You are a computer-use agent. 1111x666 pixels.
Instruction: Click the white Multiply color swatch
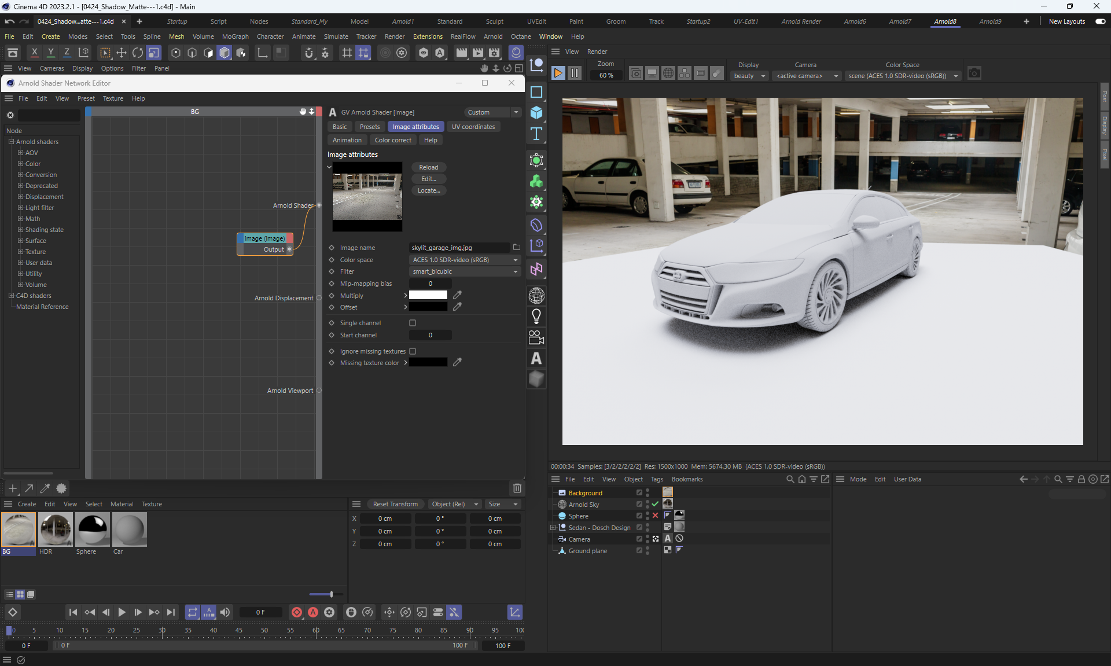[x=428, y=295]
